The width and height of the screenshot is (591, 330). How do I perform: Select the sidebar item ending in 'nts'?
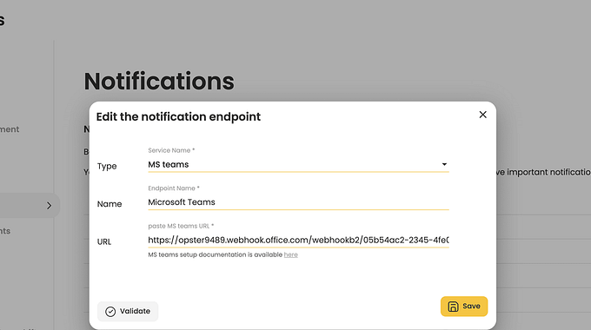click(x=5, y=231)
